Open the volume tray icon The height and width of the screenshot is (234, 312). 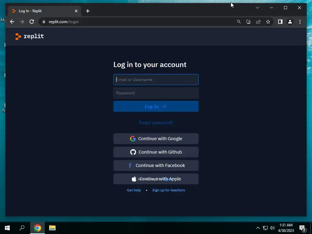click(272, 228)
